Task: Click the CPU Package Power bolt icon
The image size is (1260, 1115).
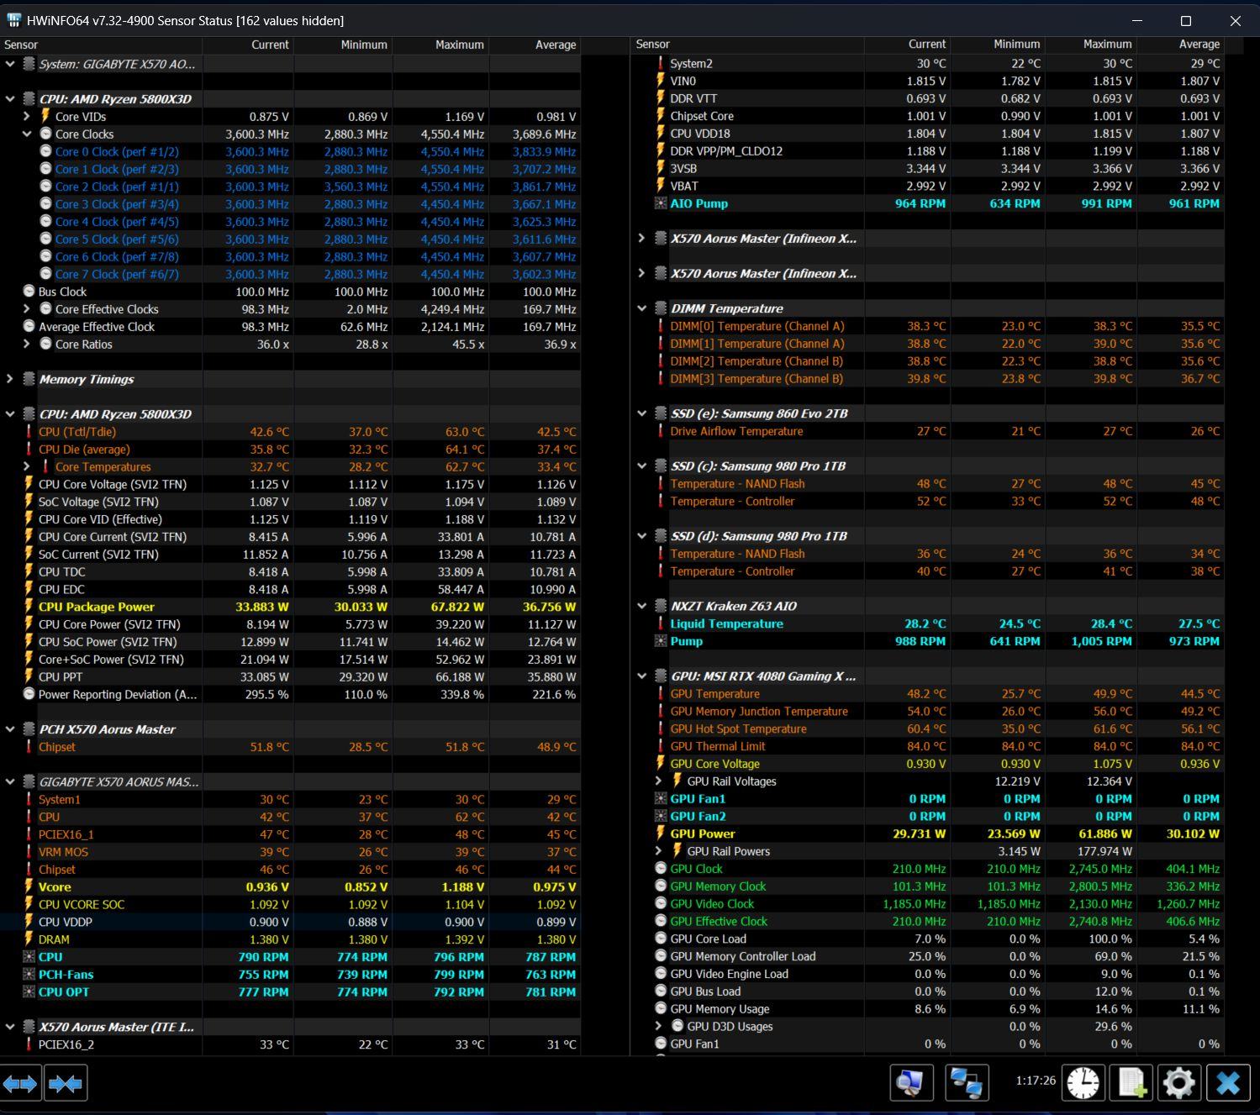Action: tap(29, 607)
